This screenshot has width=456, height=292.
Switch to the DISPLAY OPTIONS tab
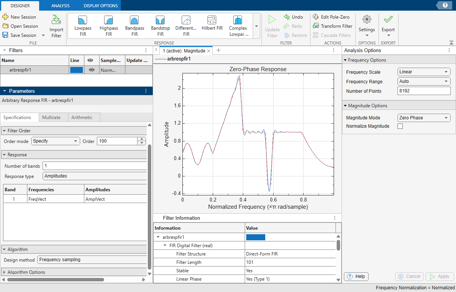101,5
